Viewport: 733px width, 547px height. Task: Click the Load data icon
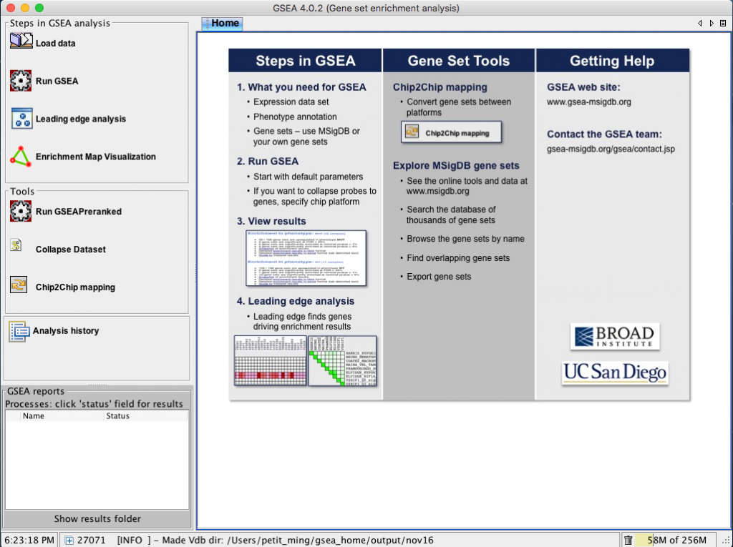pos(21,41)
